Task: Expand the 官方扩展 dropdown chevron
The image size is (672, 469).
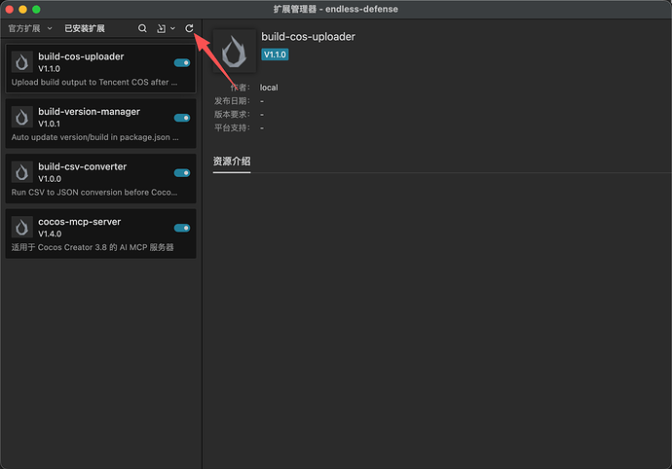Action: point(50,28)
